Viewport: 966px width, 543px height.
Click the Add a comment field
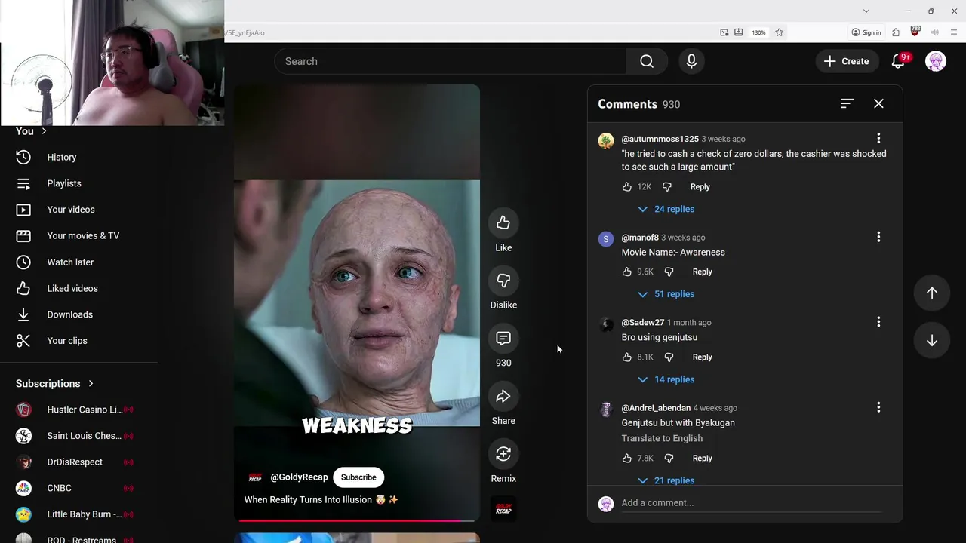(751, 503)
